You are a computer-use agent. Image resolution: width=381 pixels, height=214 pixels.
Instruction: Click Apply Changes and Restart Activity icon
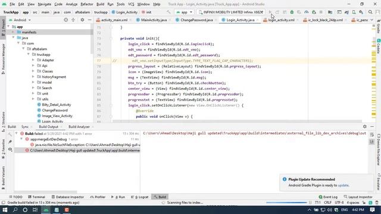(x=277, y=12)
